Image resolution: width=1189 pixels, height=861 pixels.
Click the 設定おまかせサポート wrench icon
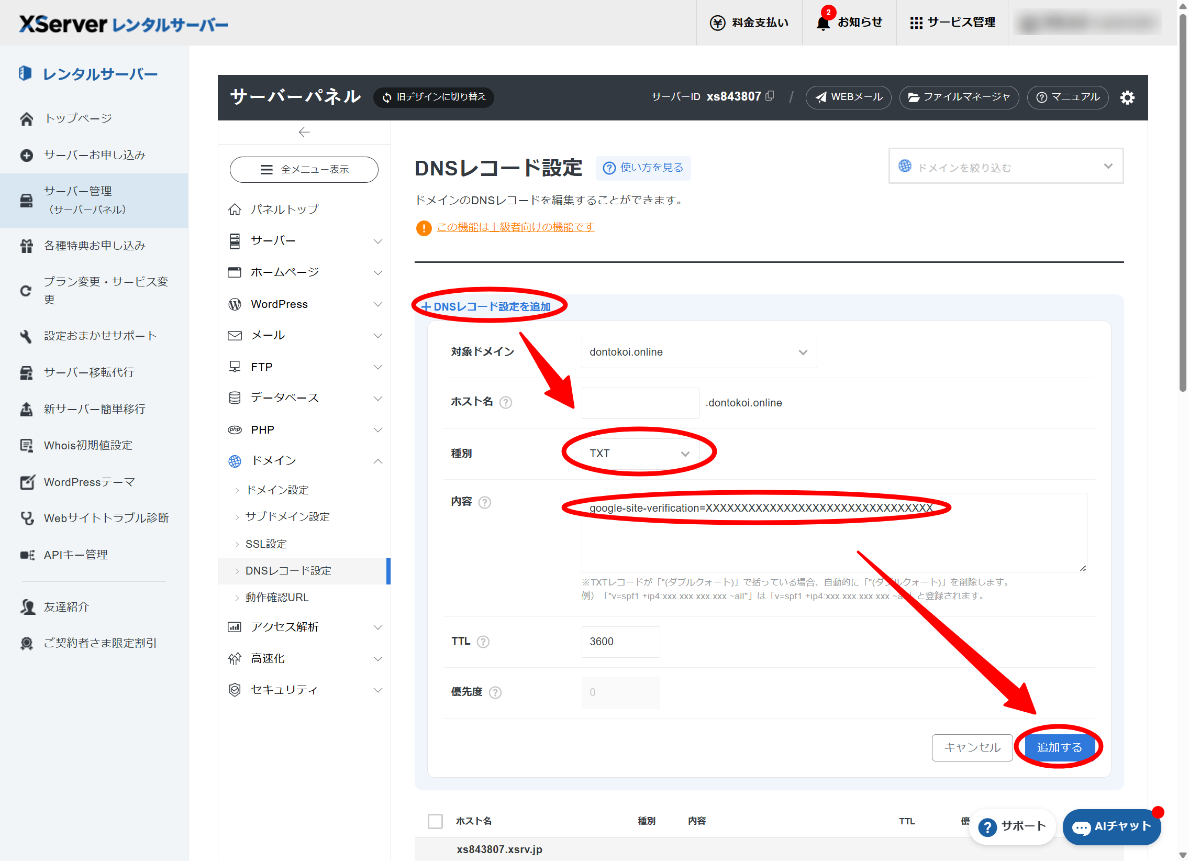[26, 336]
